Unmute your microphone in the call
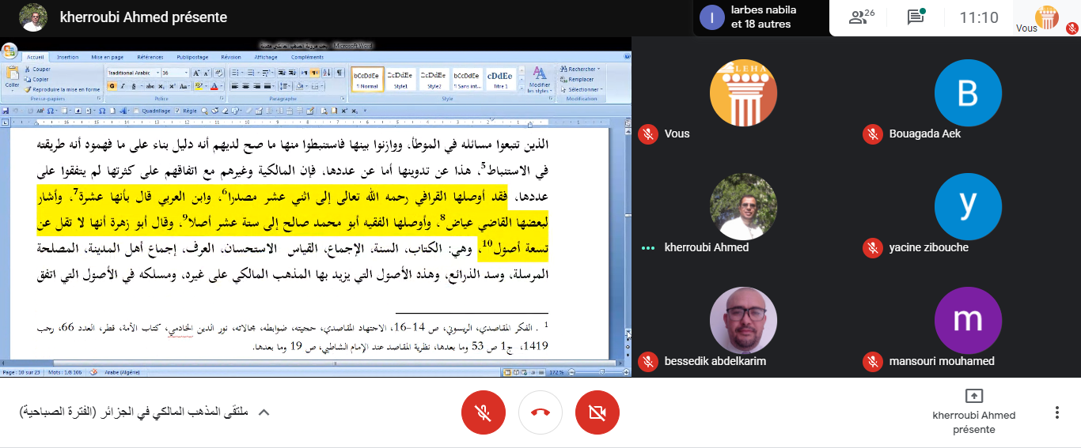This screenshot has height=448, width=1081. click(x=483, y=412)
